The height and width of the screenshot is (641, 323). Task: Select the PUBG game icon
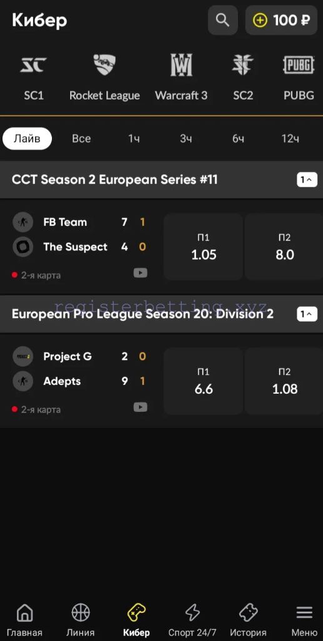tap(299, 65)
